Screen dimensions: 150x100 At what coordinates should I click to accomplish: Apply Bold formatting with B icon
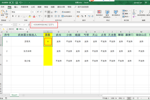12,16
